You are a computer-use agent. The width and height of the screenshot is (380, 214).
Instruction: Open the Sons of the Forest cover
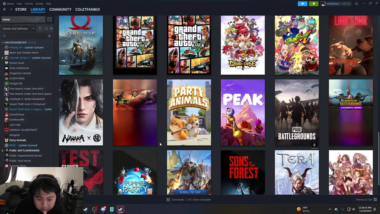tap(243, 172)
